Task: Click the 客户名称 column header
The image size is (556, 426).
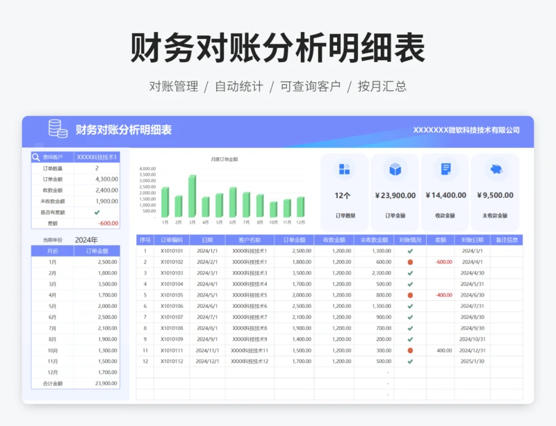Action: (250, 240)
